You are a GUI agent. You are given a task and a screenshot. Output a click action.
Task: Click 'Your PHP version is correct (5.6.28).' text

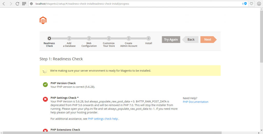coord(73,87)
